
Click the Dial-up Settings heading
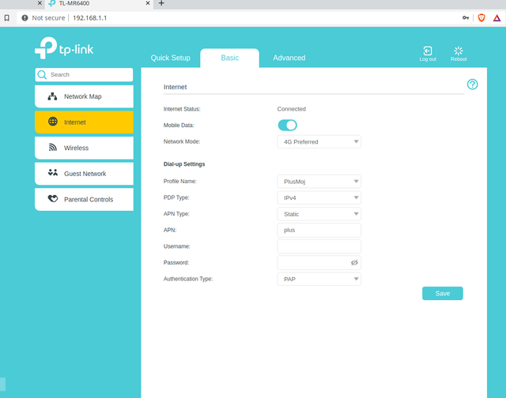point(184,164)
